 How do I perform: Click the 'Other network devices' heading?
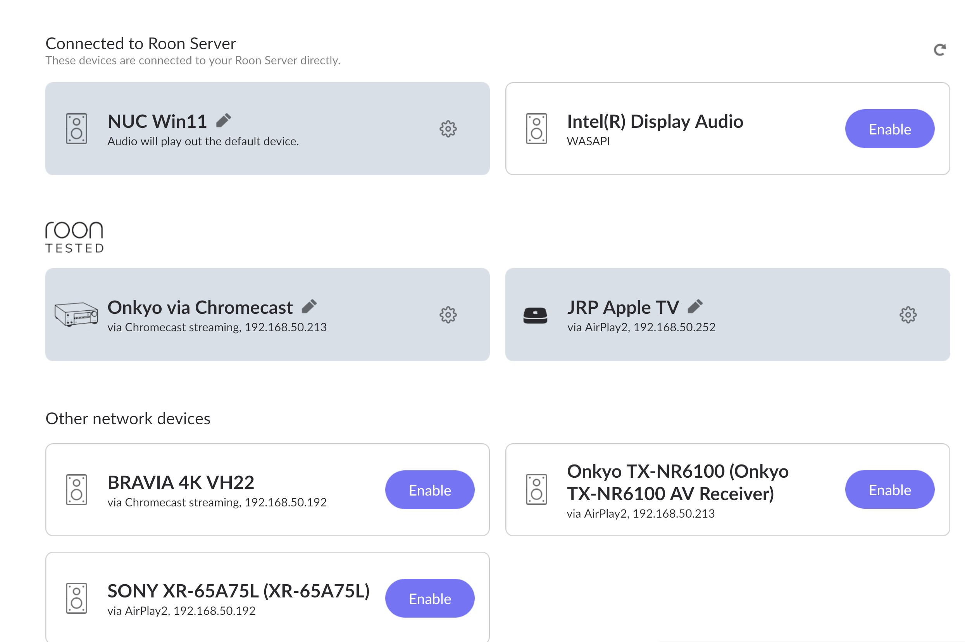click(128, 418)
